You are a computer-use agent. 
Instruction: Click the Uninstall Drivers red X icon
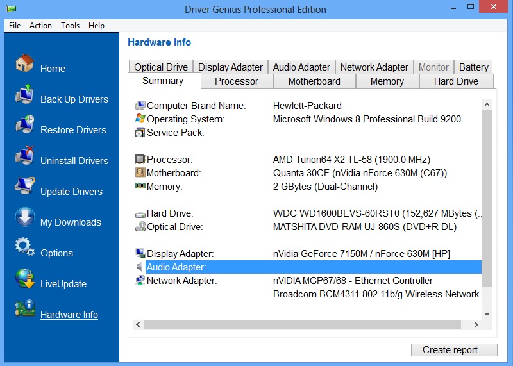tap(24, 155)
